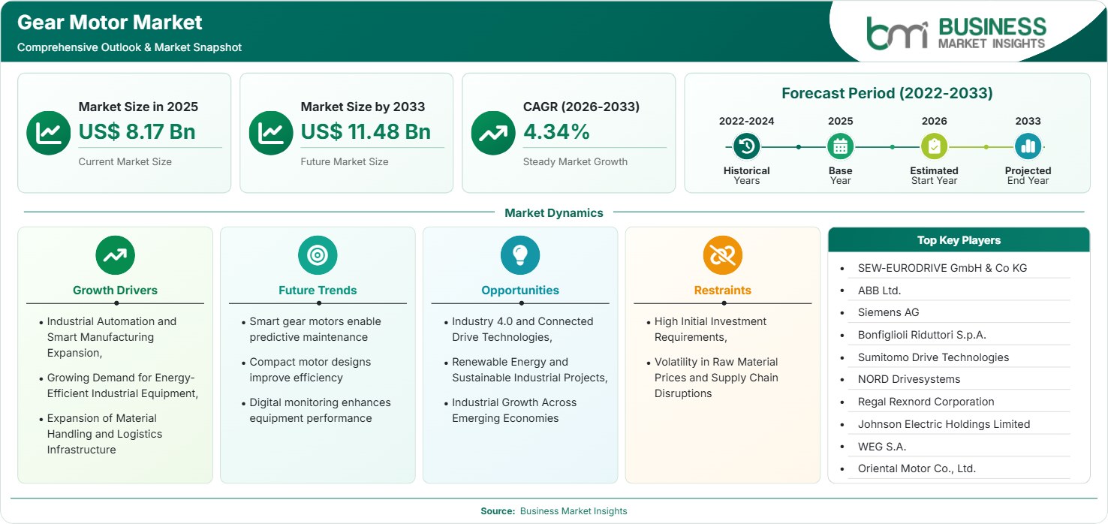This screenshot has height=524, width=1108.
Task: Click Digital monitoring enhances equipment performance bullet
Action: coord(320,411)
